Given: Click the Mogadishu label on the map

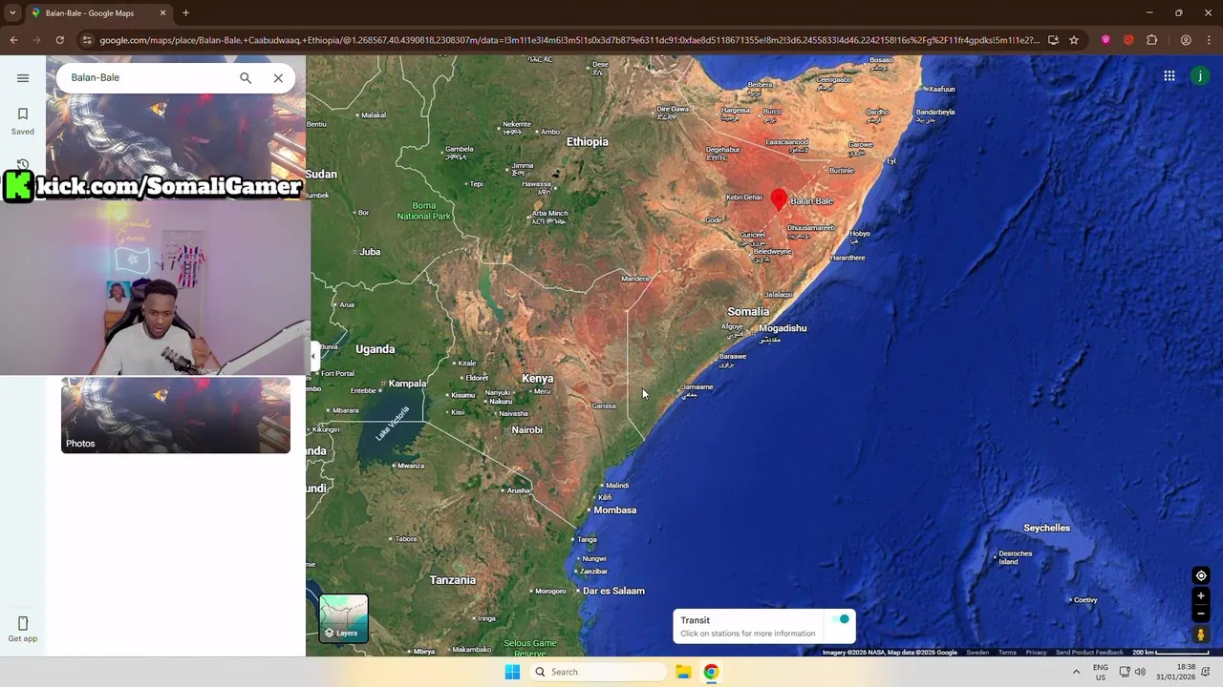Looking at the screenshot, I should [x=783, y=328].
